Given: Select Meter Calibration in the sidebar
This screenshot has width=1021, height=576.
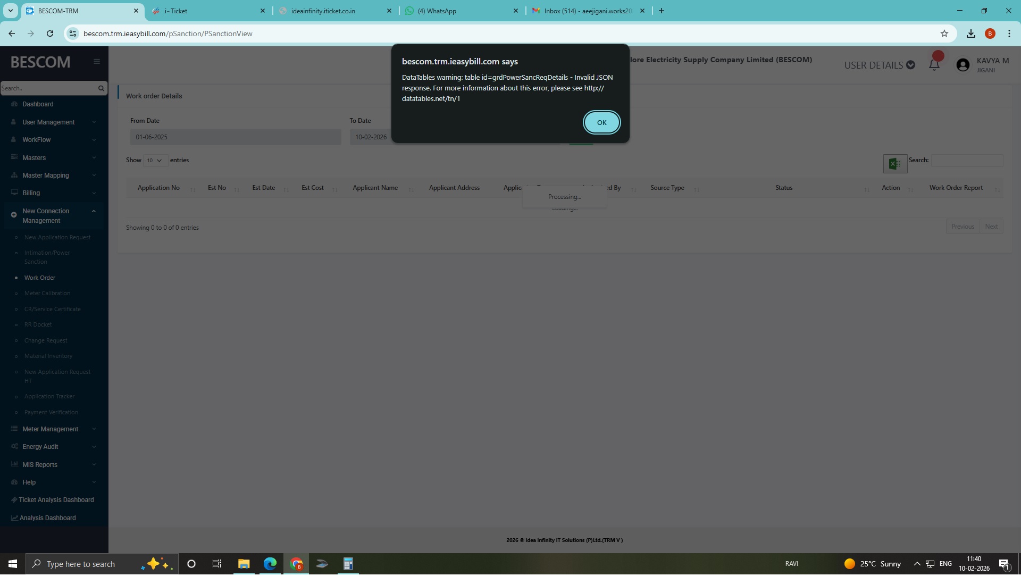Looking at the screenshot, I should [x=47, y=294].
